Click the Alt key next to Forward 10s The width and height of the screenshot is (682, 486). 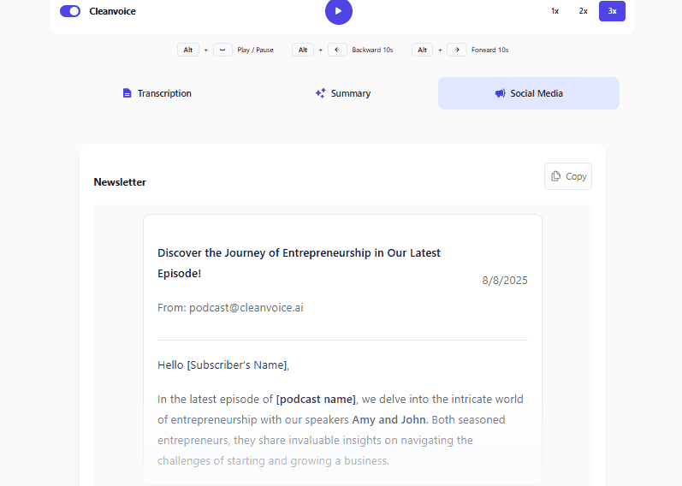(422, 50)
